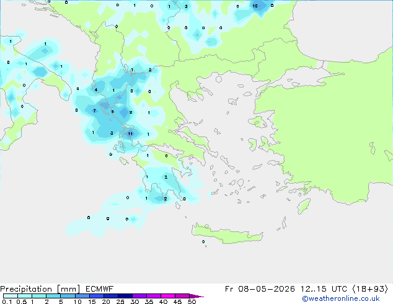Select the 30–35 mm violet legend swatch
This screenshot has height=304, width=393.
[x=139, y=296]
